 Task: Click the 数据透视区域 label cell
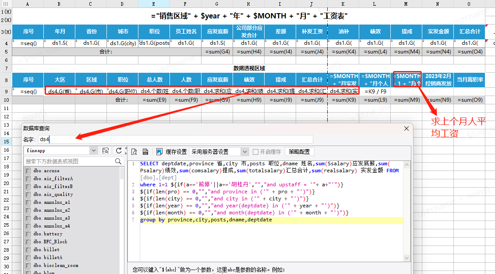(x=249, y=68)
